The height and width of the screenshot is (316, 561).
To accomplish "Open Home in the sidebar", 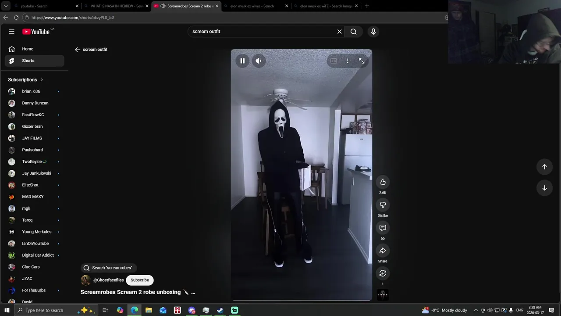I will tap(34, 49).
